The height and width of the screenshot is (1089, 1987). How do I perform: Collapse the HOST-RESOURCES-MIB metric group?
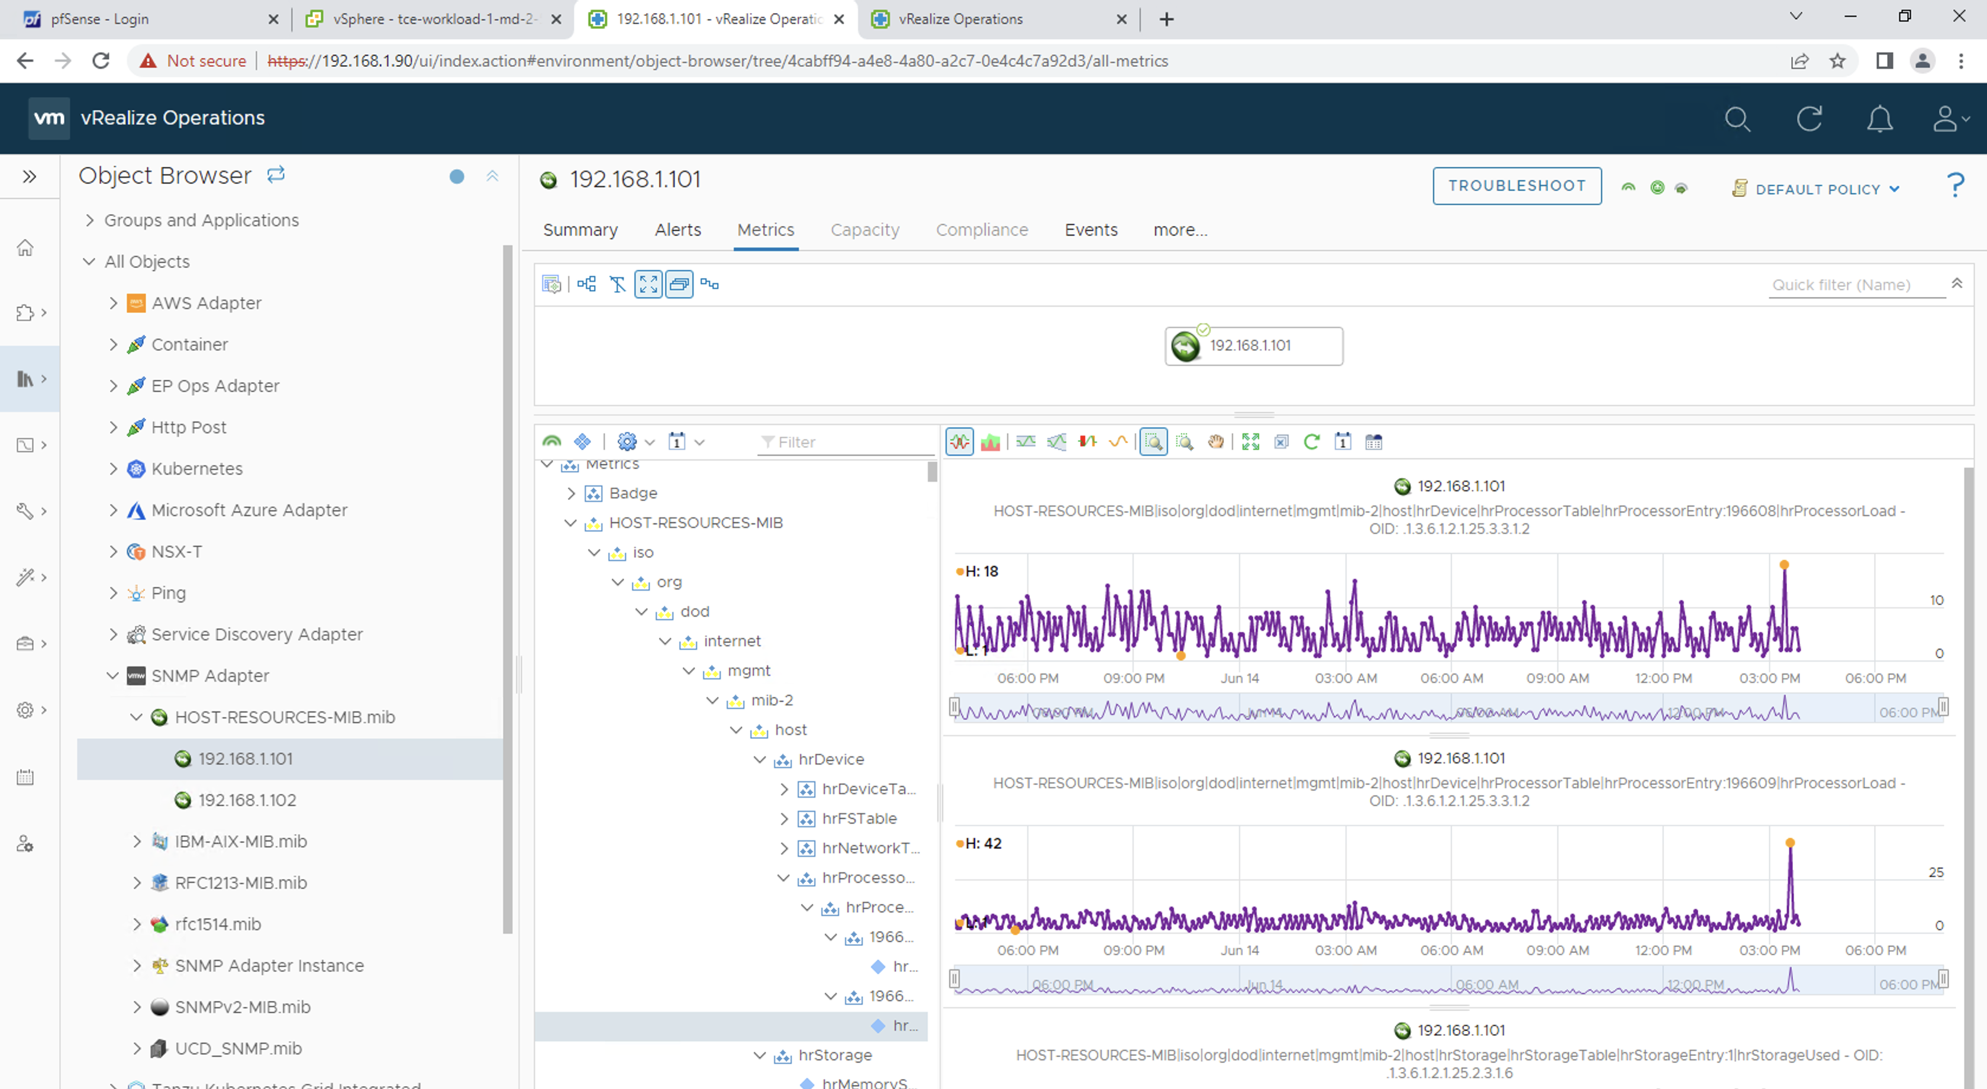[x=571, y=523]
